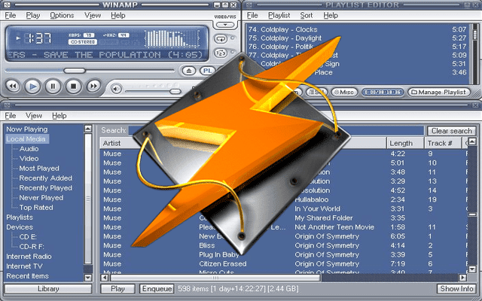Toggle the PL playlist editor button
Screen dimensions: 482x301
coord(207,71)
